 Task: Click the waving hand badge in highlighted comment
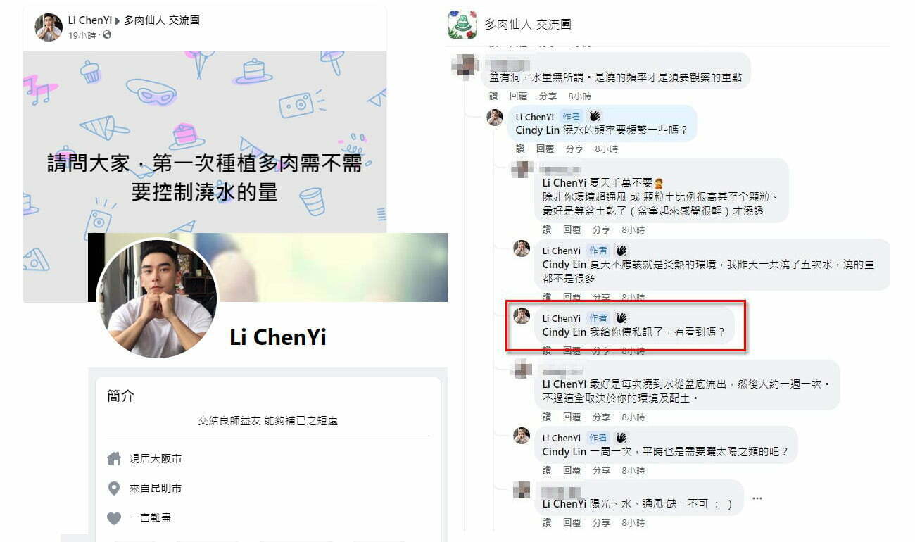[621, 318]
